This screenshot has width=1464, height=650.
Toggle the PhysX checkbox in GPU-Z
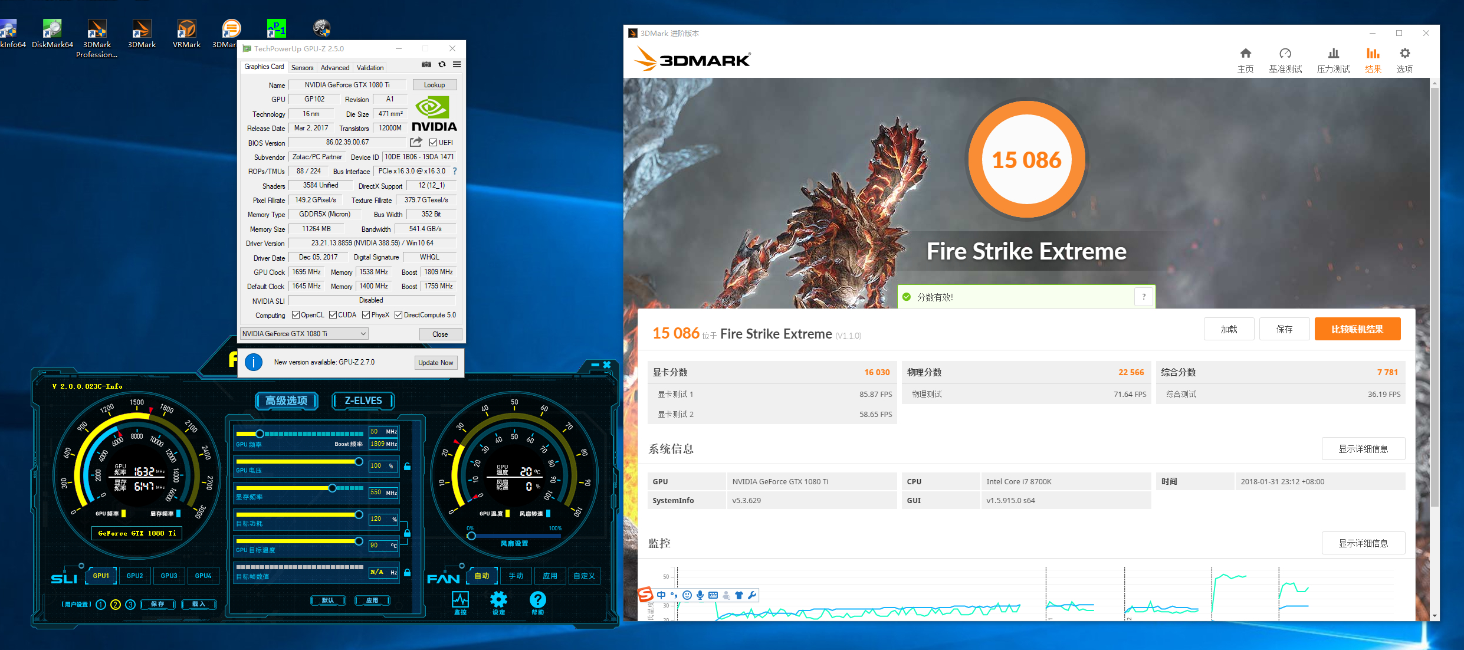click(x=366, y=315)
